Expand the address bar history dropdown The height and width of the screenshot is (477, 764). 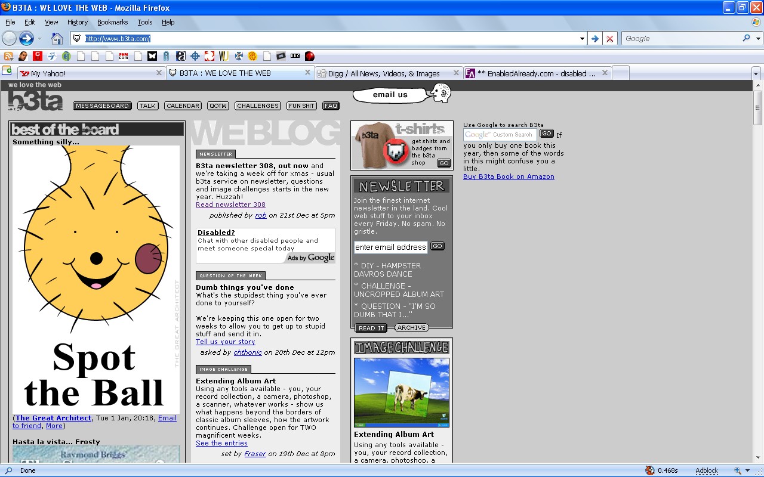[x=582, y=39]
